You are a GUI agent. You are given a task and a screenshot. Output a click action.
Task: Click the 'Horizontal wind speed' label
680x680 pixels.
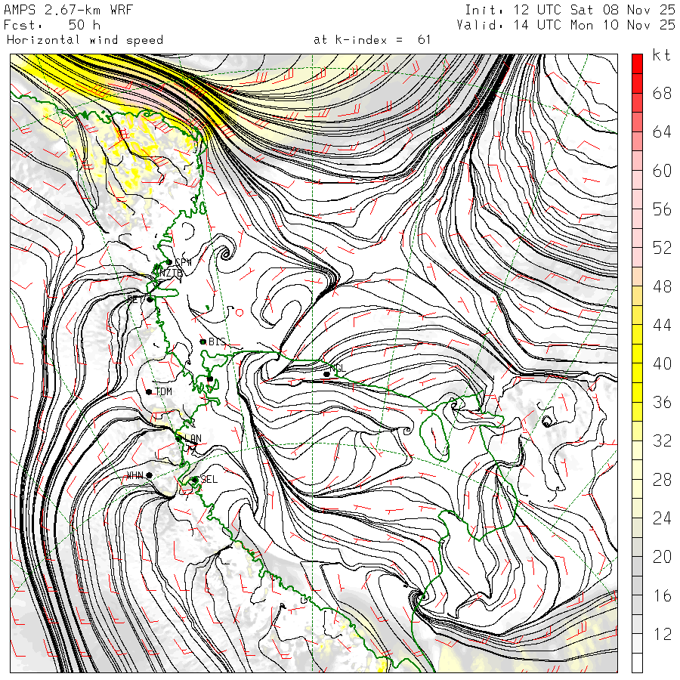tap(85, 39)
